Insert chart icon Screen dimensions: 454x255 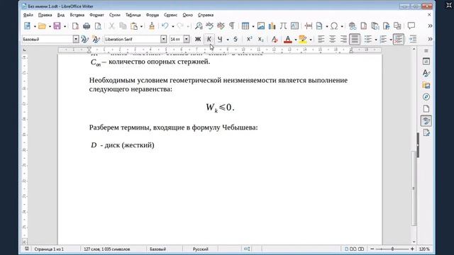pyautogui.click(x=272, y=26)
